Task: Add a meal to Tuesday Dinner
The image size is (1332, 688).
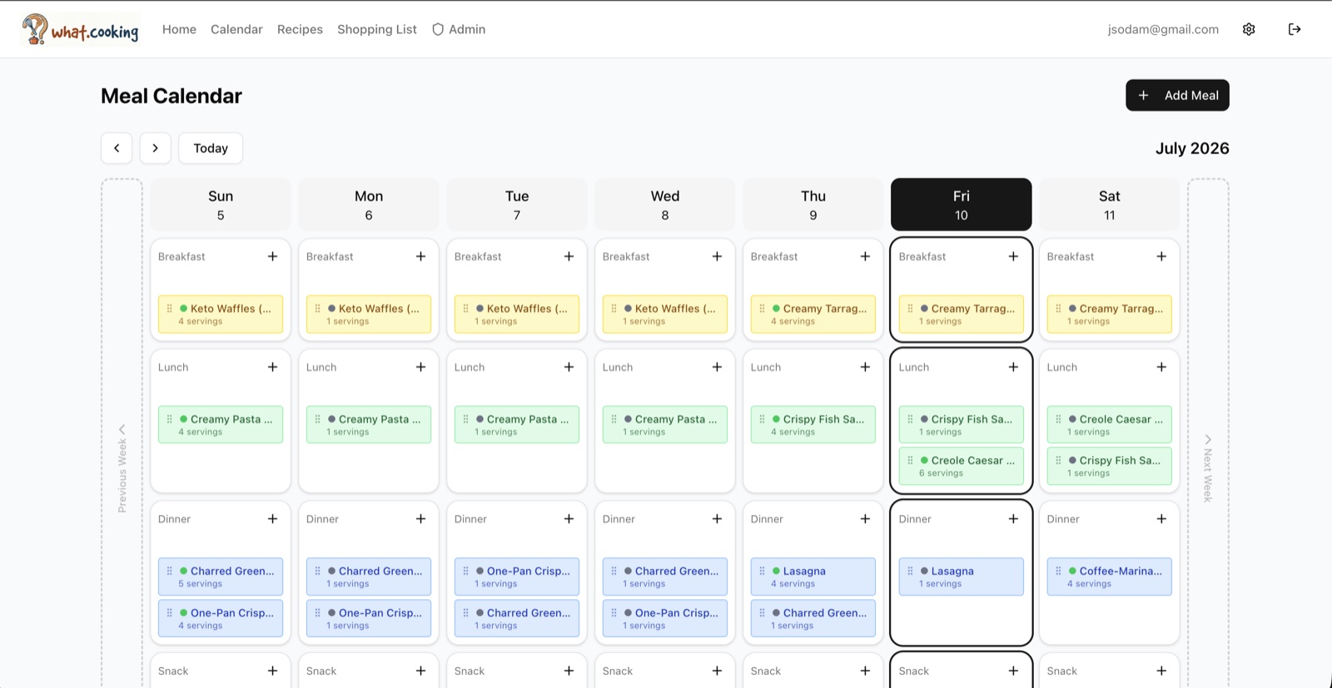Action: coord(569,518)
